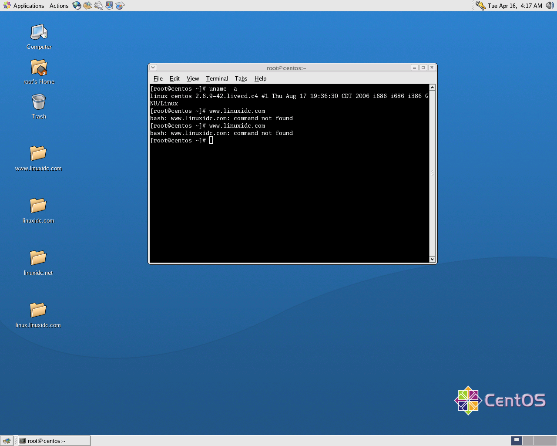This screenshot has width=557, height=446.
Task: Click the last terminal prompt with cursor
Action: point(181,140)
